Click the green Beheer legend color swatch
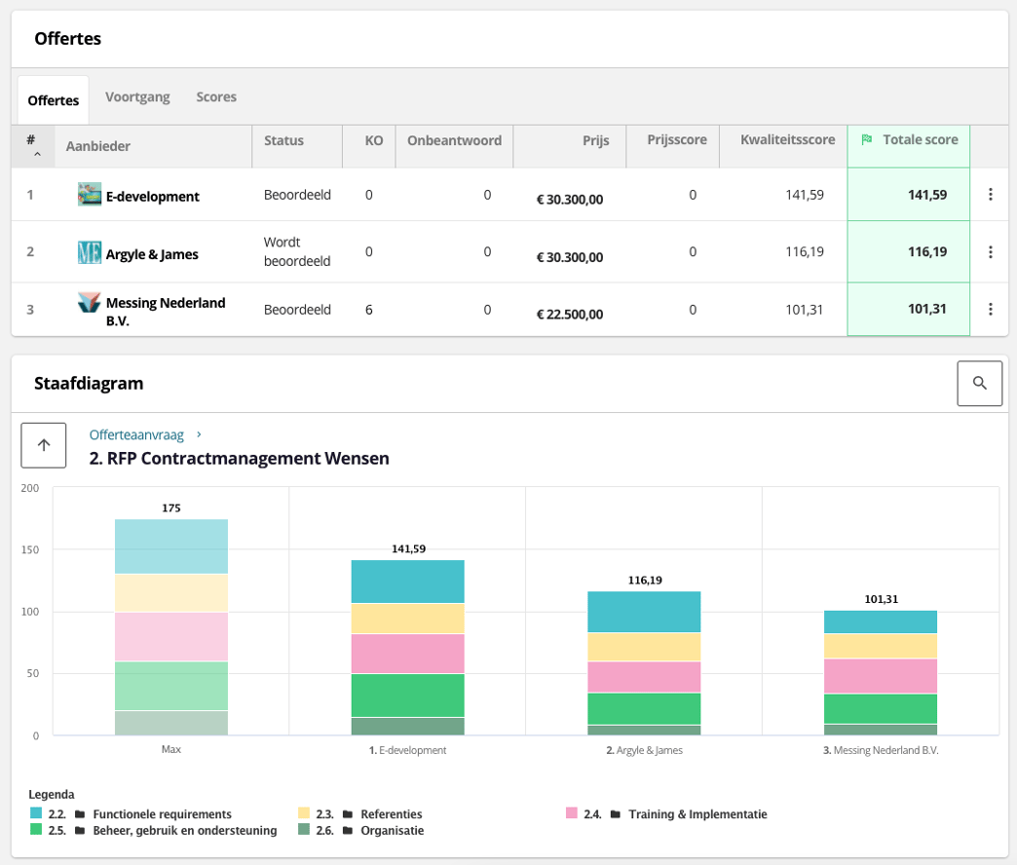This screenshot has width=1017, height=865. (x=36, y=831)
